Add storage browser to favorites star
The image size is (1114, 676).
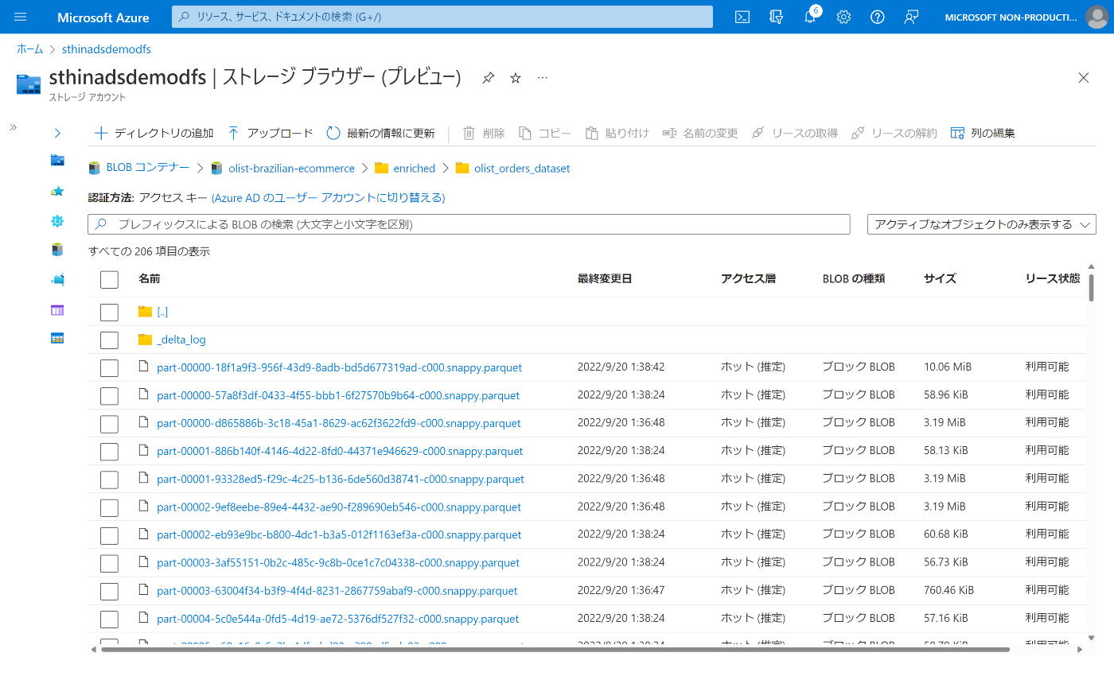coord(516,78)
